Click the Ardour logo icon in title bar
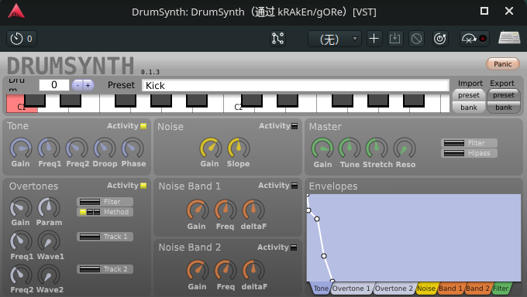Image resolution: width=527 pixels, height=297 pixels. click(16, 11)
